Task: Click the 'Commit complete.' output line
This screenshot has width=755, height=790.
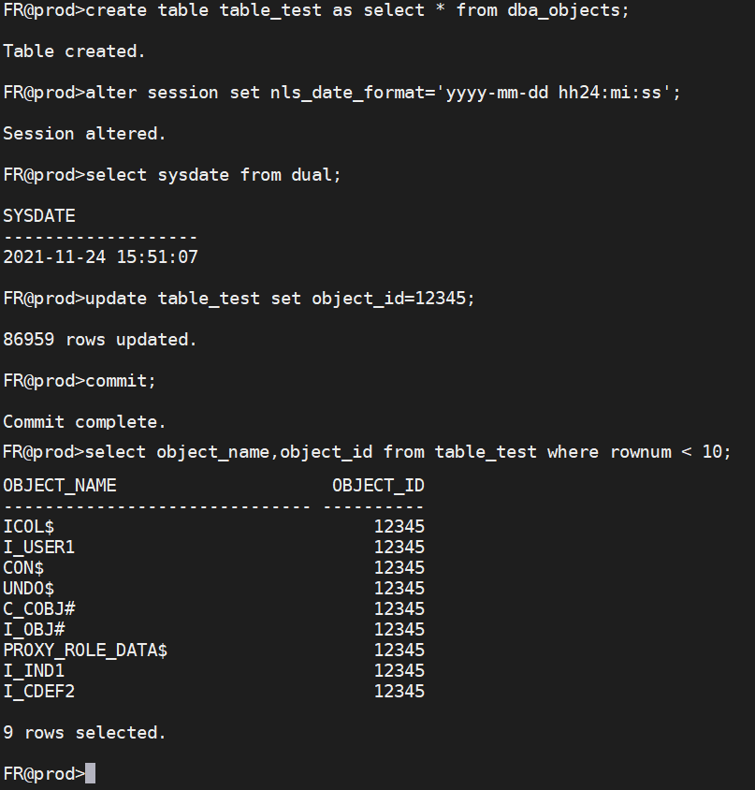Action: tap(84, 422)
